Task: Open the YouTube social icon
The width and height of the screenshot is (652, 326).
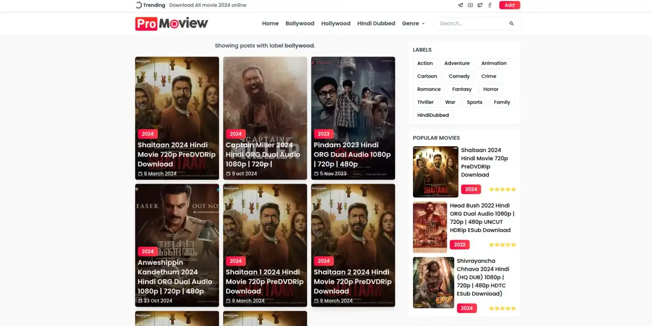Action: coord(470,5)
